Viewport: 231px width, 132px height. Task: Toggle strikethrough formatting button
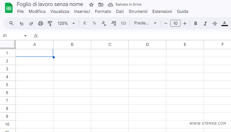tap(215, 23)
